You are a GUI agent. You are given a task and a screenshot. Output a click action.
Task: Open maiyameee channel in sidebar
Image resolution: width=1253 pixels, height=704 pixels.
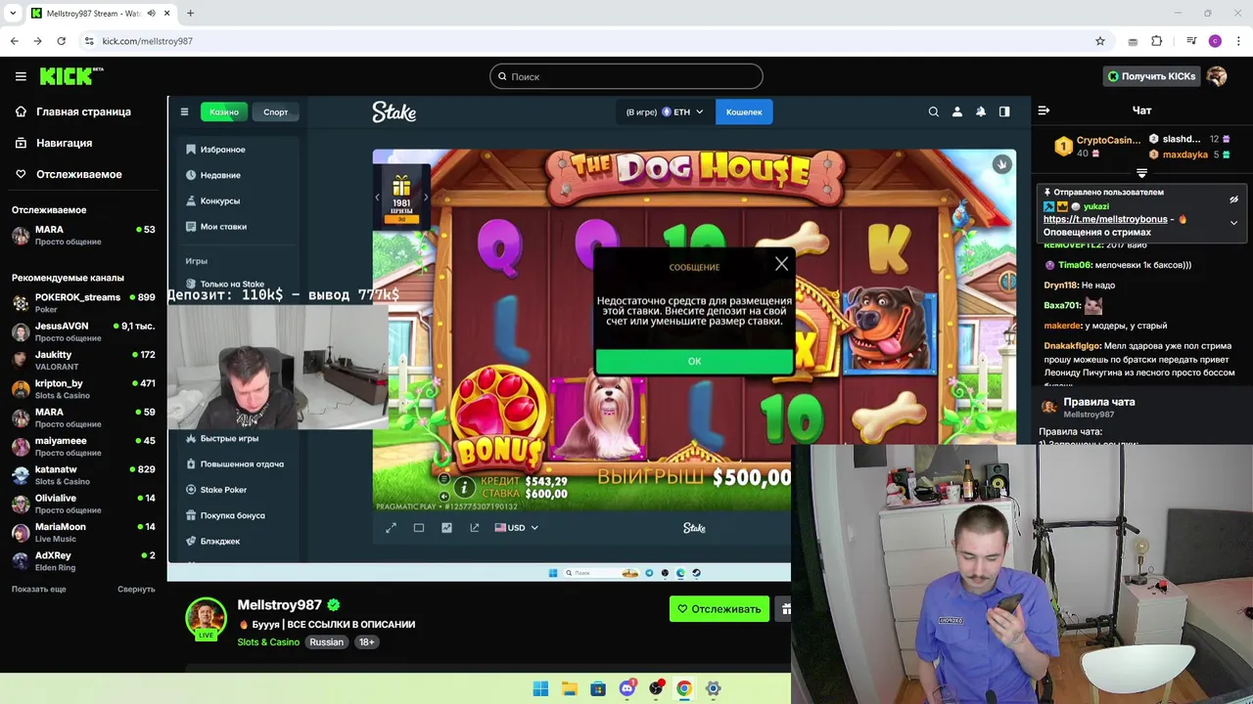83,446
